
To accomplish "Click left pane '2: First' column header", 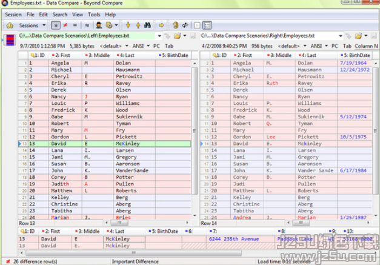I will (65, 55).
